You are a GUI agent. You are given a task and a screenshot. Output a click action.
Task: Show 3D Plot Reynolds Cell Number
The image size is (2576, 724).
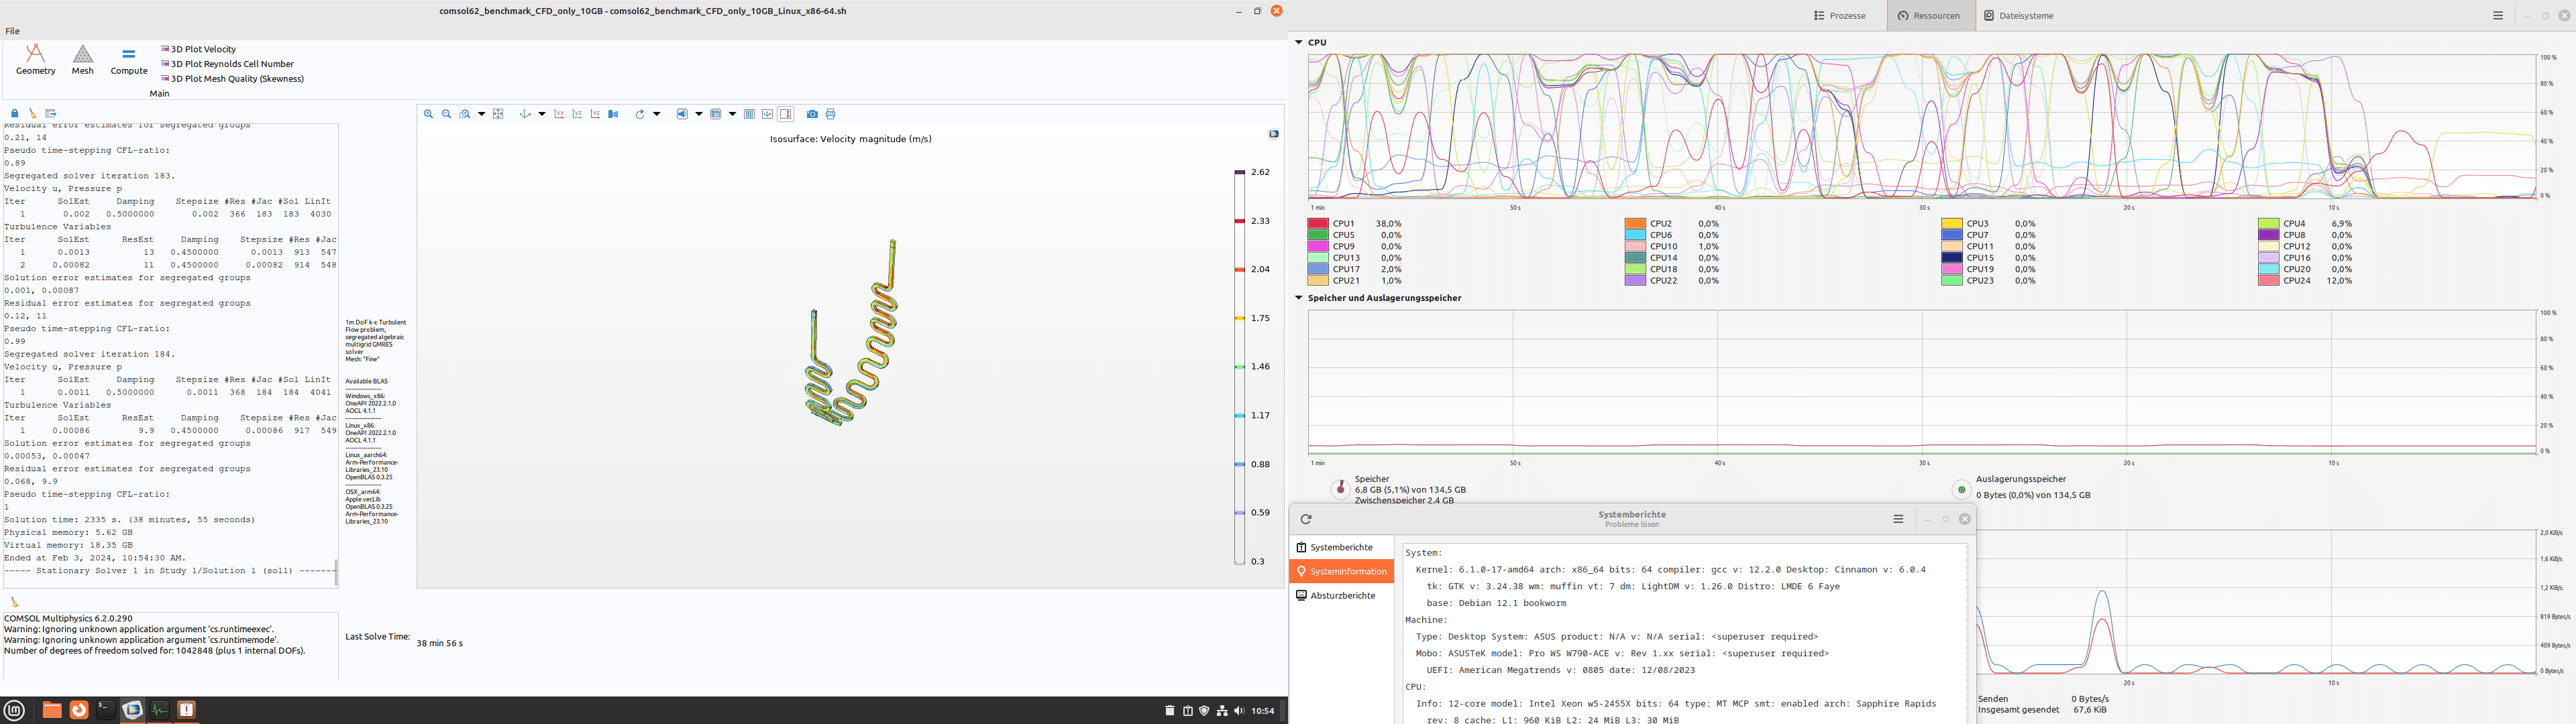[x=231, y=64]
